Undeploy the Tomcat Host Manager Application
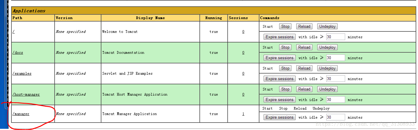This screenshot has width=418, height=130. pyautogui.click(x=327, y=89)
